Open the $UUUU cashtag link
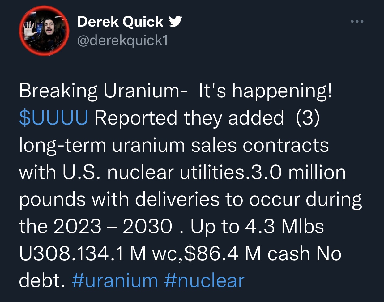The height and width of the screenshot is (302, 384). pyautogui.click(x=53, y=118)
